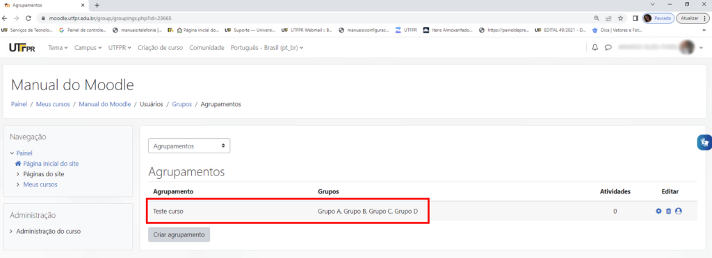Image resolution: width=712 pixels, height=258 pixels.
Task: Open the UTFPR dropdown menu
Action: point(120,48)
